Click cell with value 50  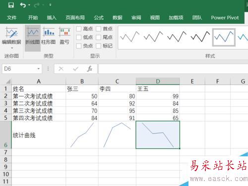(x=82, y=96)
